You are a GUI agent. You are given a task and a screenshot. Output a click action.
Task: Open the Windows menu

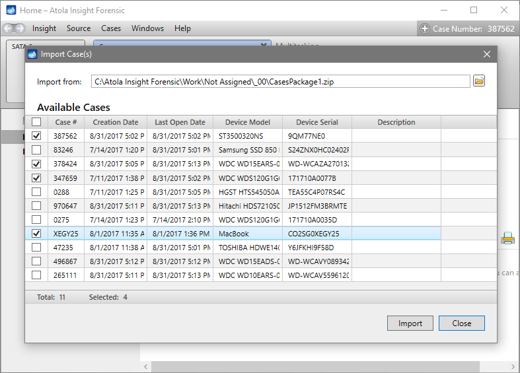(x=147, y=28)
